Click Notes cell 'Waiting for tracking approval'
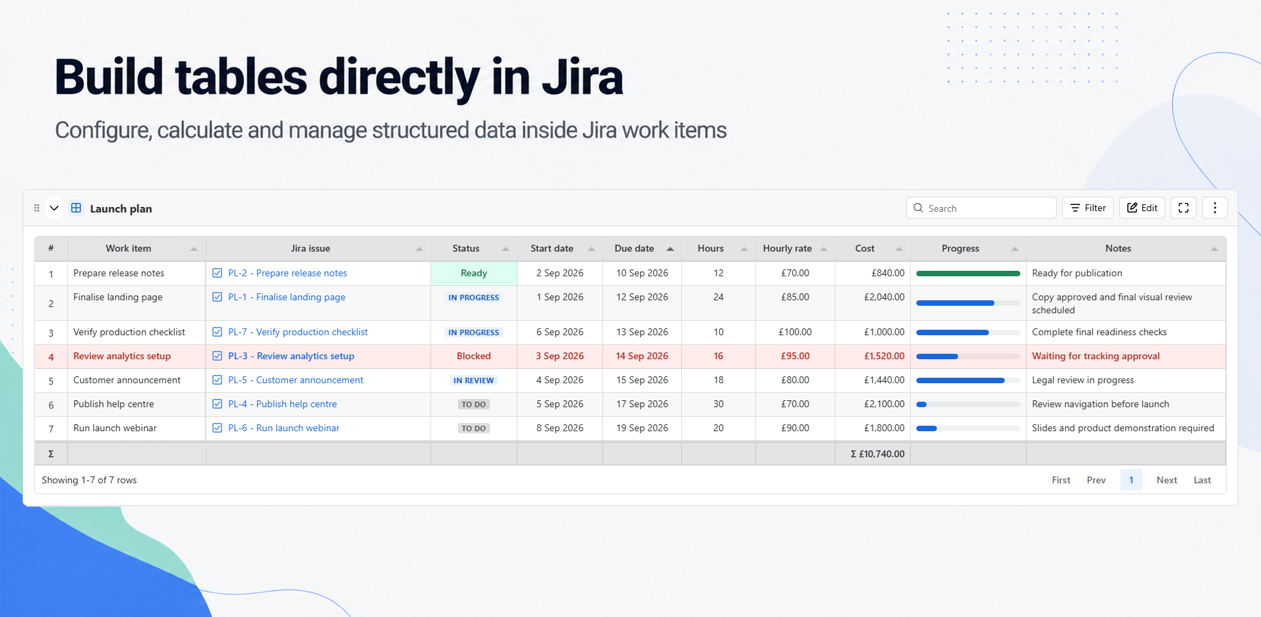The image size is (1261, 617). pyautogui.click(x=1125, y=356)
